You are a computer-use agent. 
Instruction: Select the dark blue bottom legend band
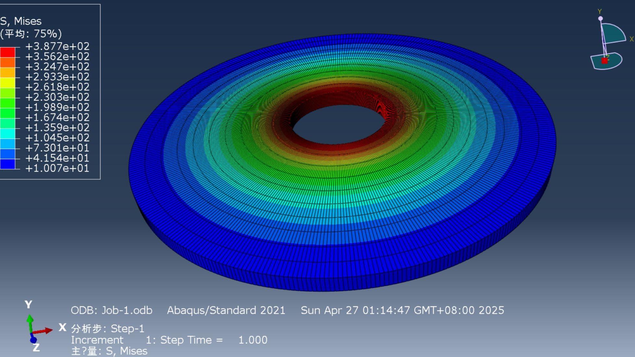[x=7, y=164]
